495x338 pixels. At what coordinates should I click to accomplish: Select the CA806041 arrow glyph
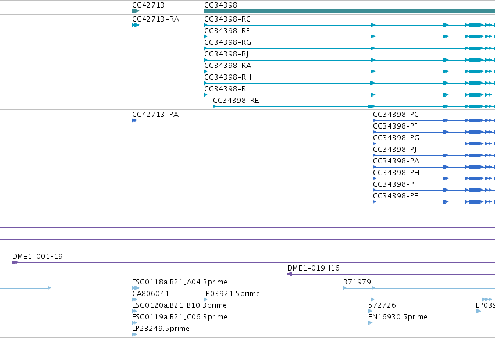pyautogui.click(x=134, y=300)
